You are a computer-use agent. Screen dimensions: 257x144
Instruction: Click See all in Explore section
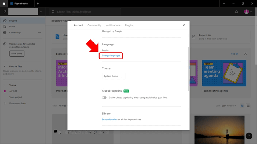click(234, 54)
